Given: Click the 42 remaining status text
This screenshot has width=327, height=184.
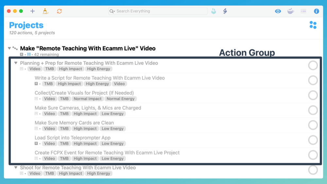Looking at the screenshot, I should (x=46, y=54).
